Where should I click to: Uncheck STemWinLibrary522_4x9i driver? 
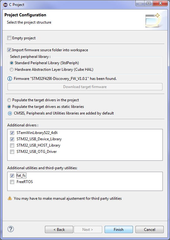[12, 133]
